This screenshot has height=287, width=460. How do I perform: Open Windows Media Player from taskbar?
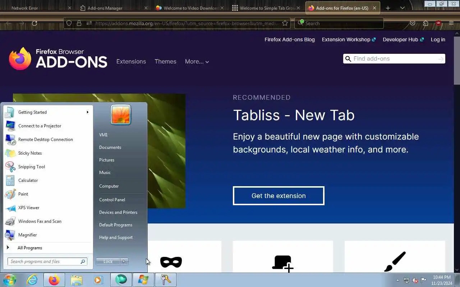98,280
